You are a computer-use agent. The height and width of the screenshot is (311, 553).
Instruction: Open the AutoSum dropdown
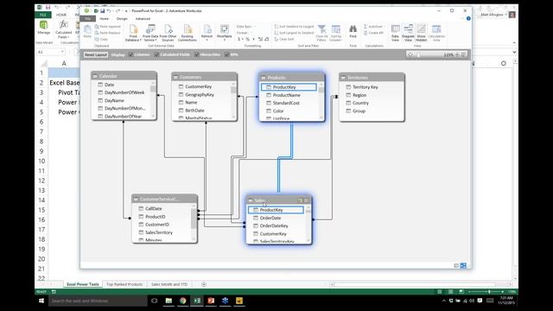coord(374,27)
